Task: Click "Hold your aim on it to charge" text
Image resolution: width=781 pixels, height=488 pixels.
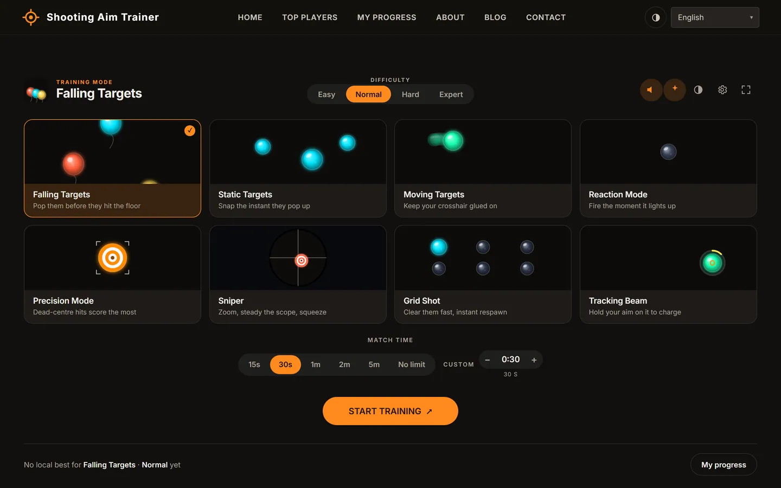Action: 635,312
